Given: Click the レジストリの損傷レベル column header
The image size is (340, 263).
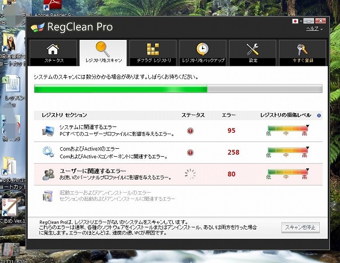Looking at the screenshot, I should click(x=286, y=115).
